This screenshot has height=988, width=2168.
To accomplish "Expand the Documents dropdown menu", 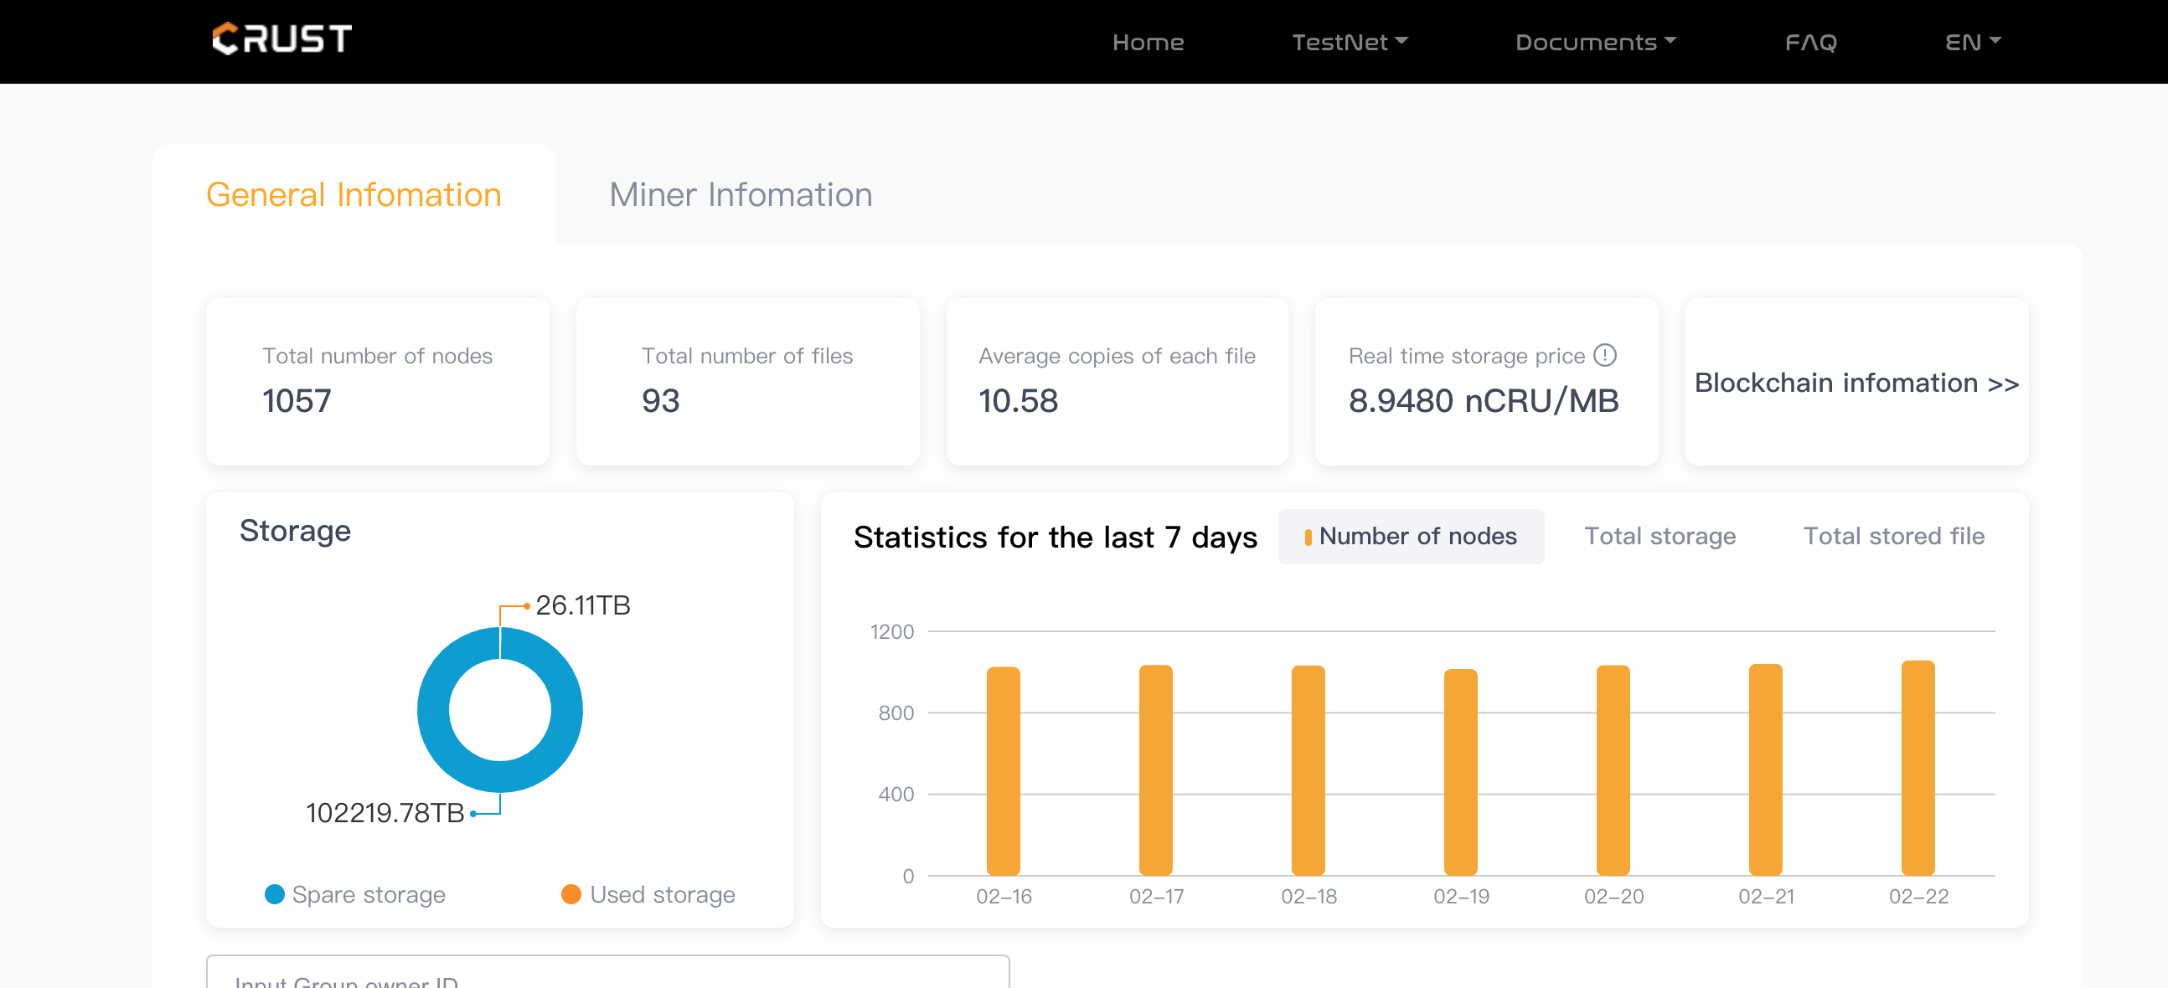I will pos(1595,42).
